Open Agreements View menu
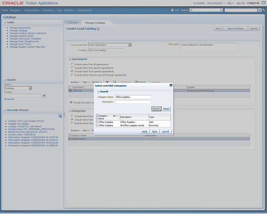This screenshot has height=214, width=267. tap(86, 82)
